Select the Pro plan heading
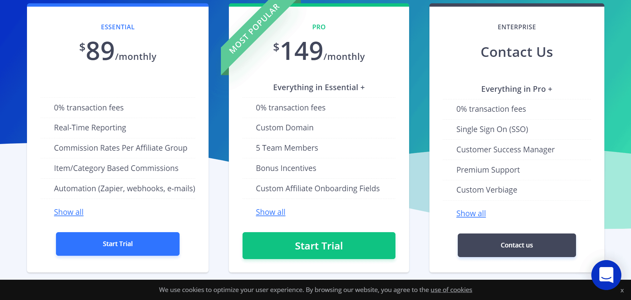Image resolution: width=631 pixels, height=300 pixels. 318,27
